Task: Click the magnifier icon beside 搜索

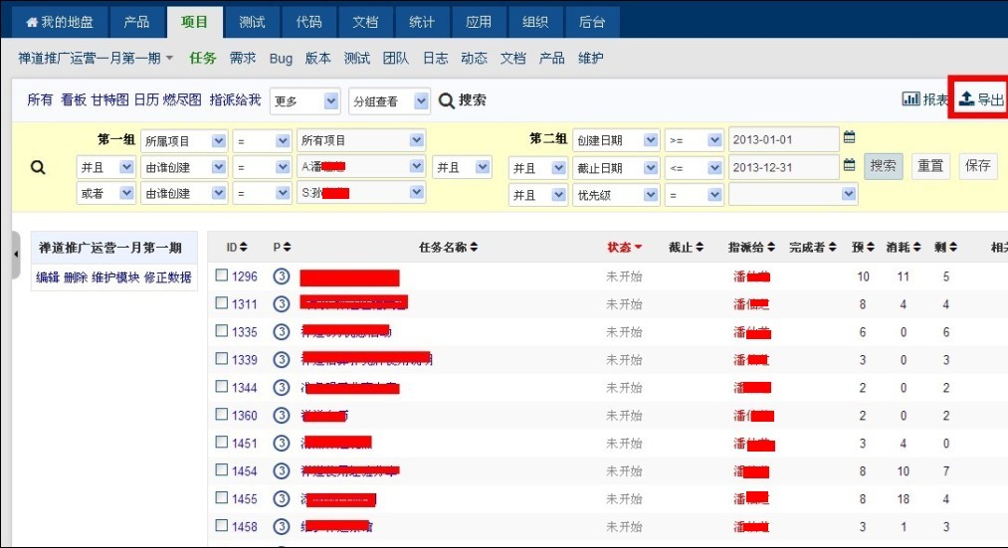Action: coord(446,100)
